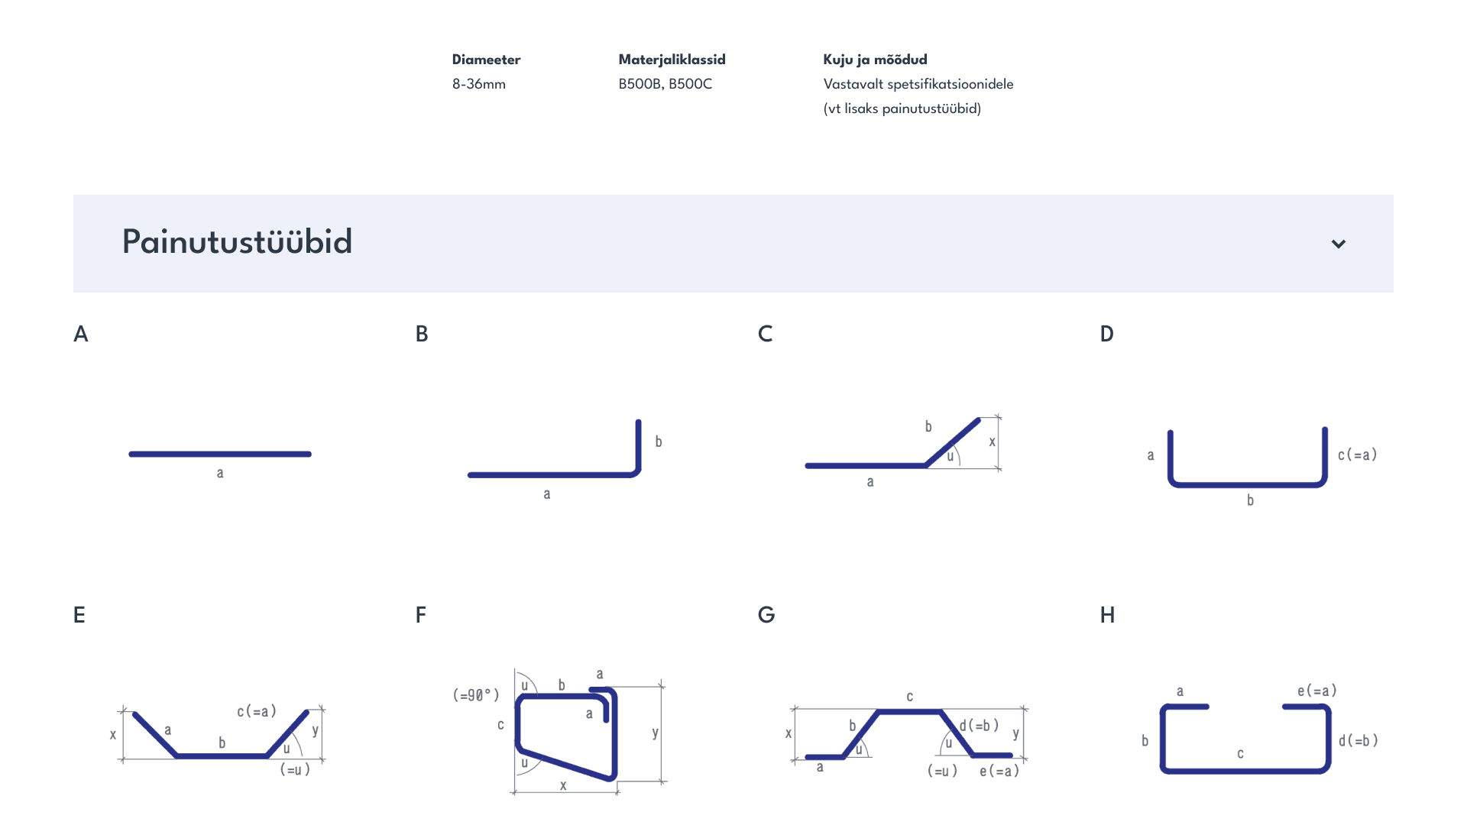Select the raised crank diagram G
Screen dimensions: 1467x825
coord(907,735)
